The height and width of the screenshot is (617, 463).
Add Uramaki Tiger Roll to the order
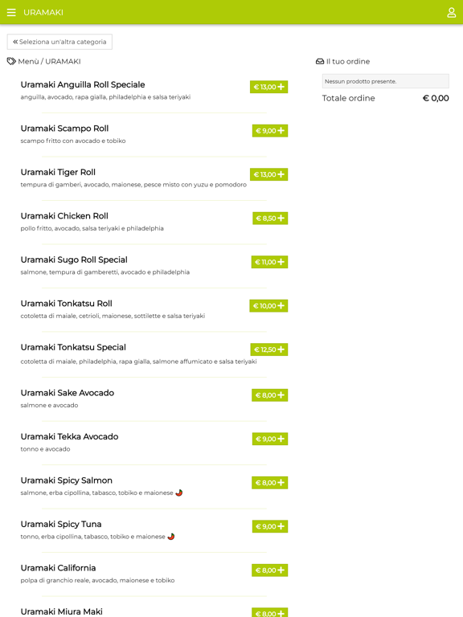tap(269, 174)
